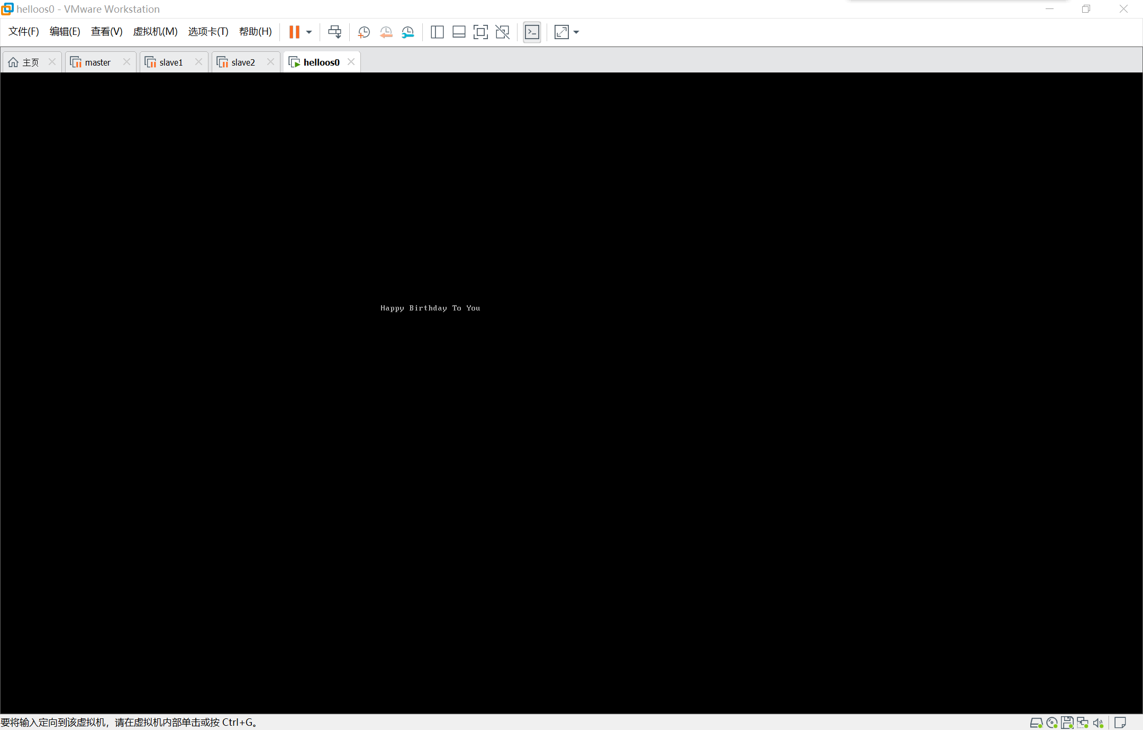Click the stretch guest display icon
The height and width of the screenshot is (730, 1143).
coord(561,32)
